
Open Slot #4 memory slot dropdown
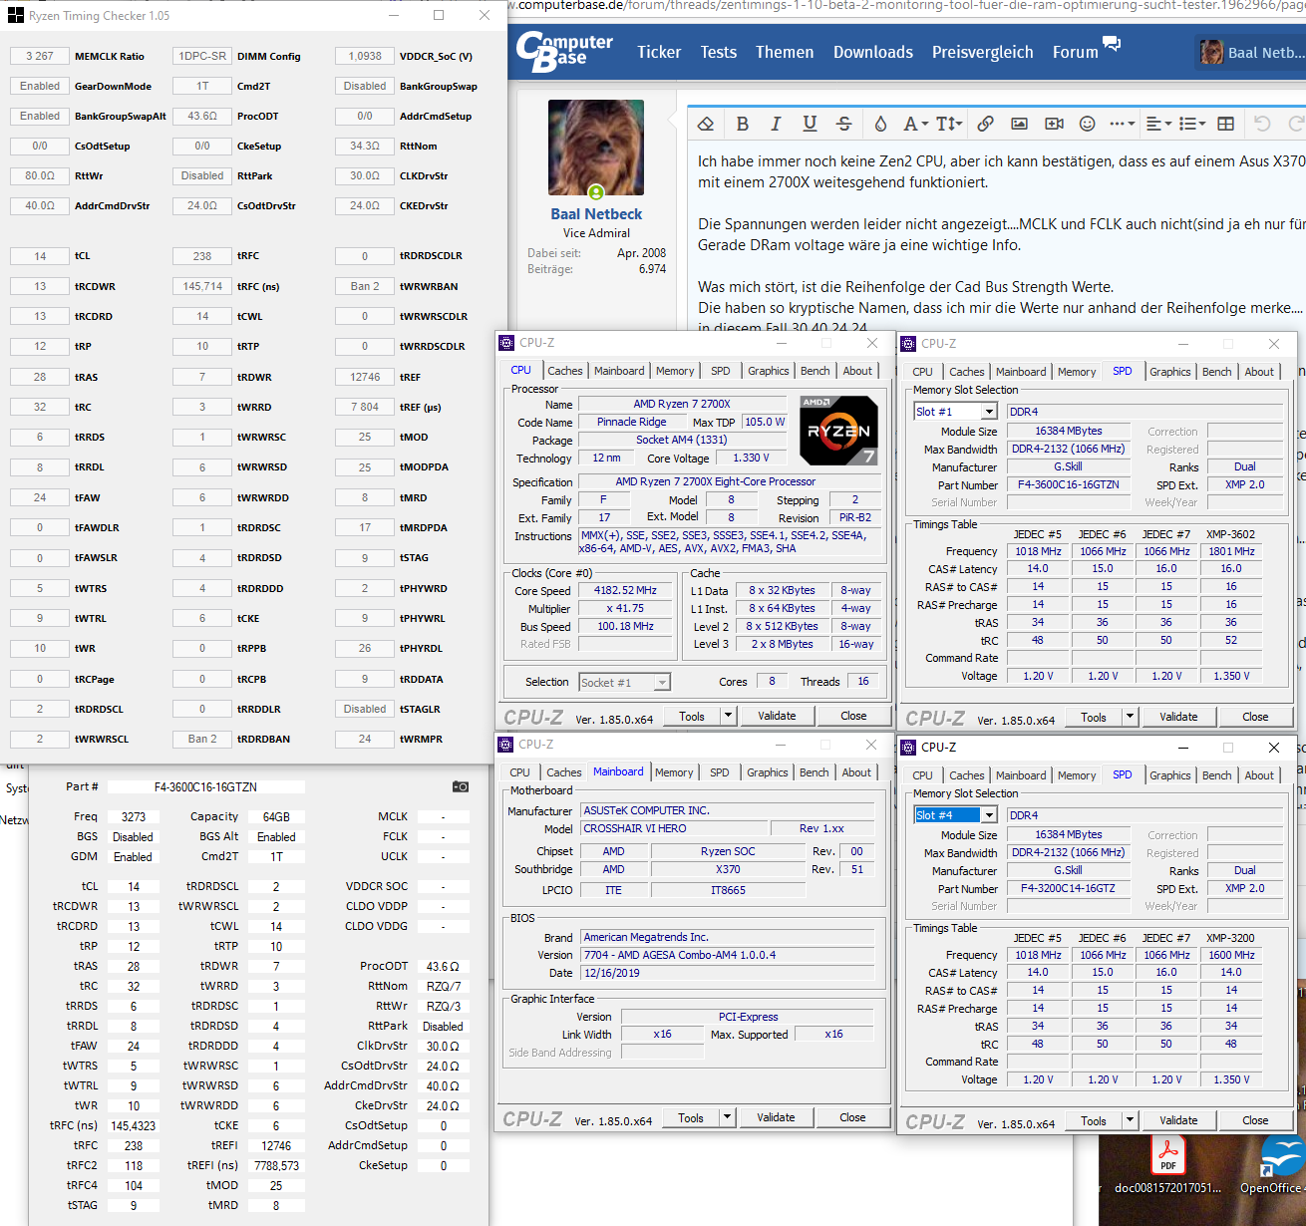coord(989,815)
